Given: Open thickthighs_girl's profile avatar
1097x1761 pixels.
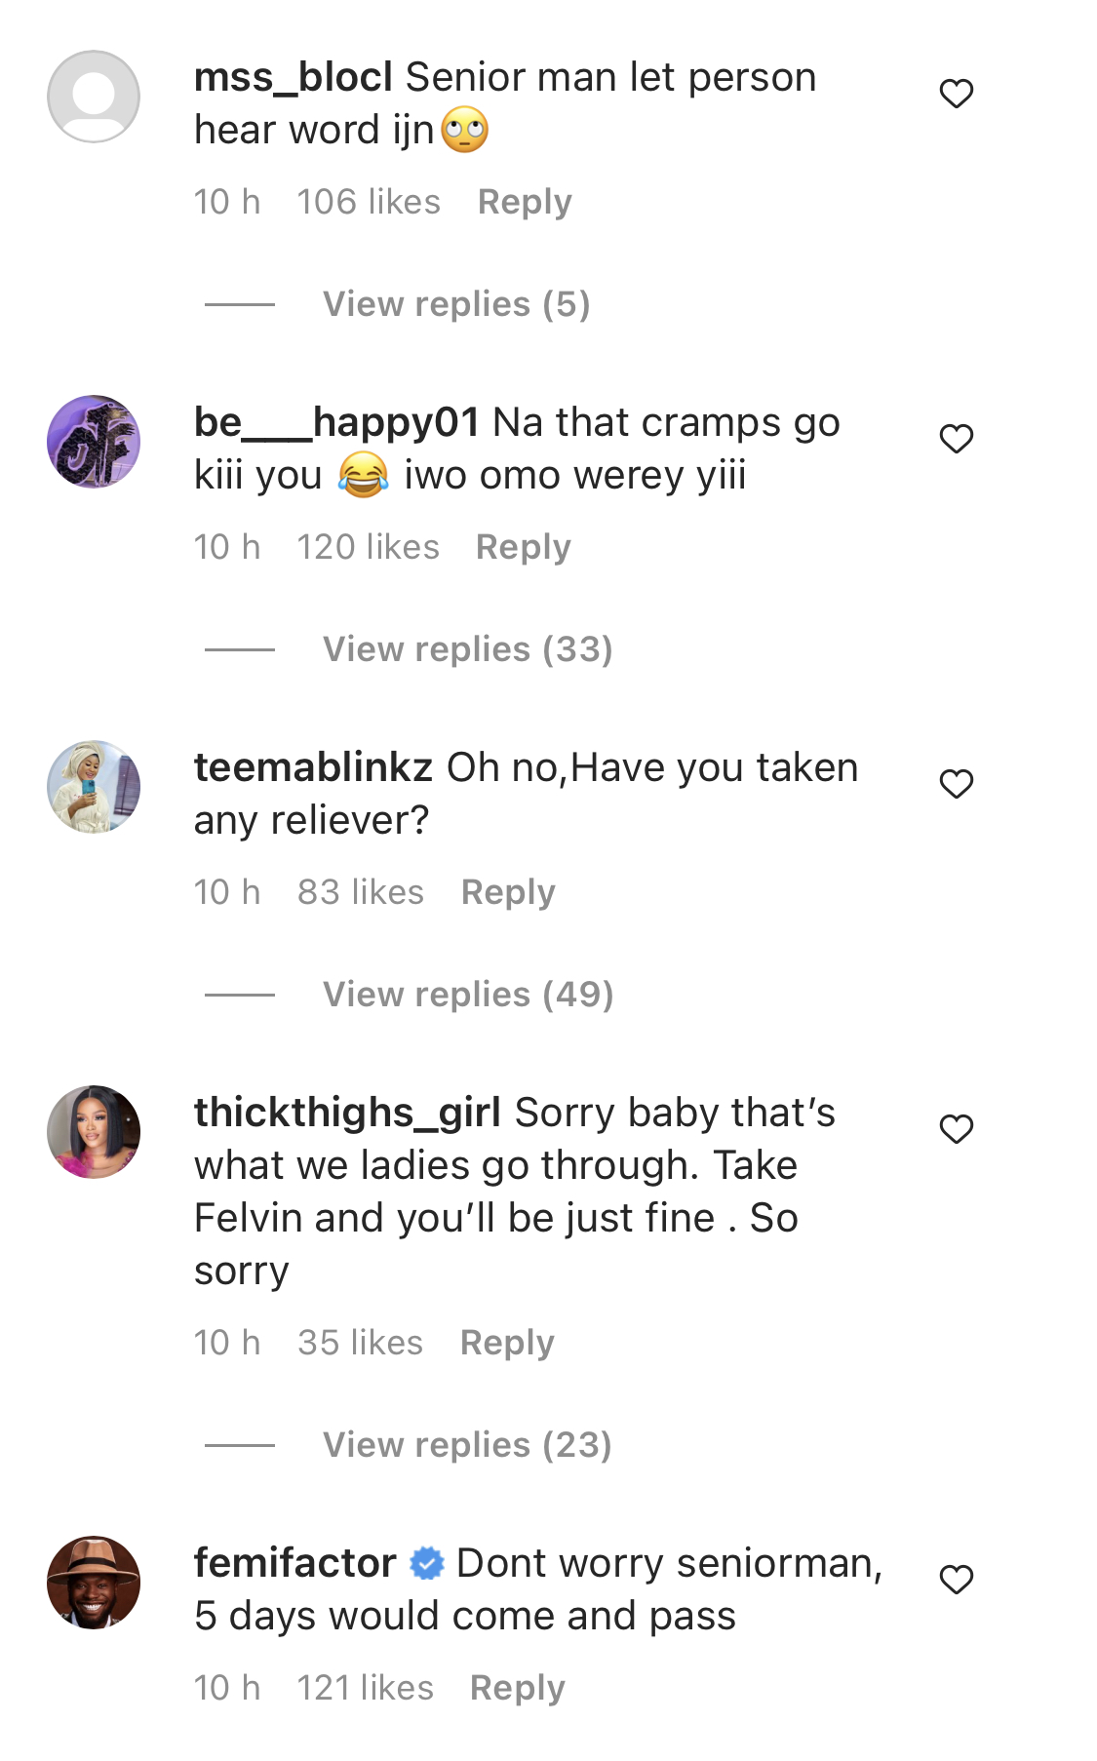Looking at the screenshot, I should pos(94,1132).
